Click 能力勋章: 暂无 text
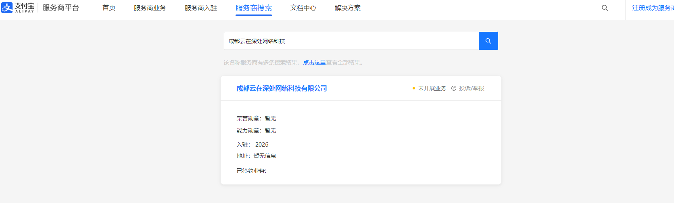This screenshot has width=674, height=203. (257, 130)
